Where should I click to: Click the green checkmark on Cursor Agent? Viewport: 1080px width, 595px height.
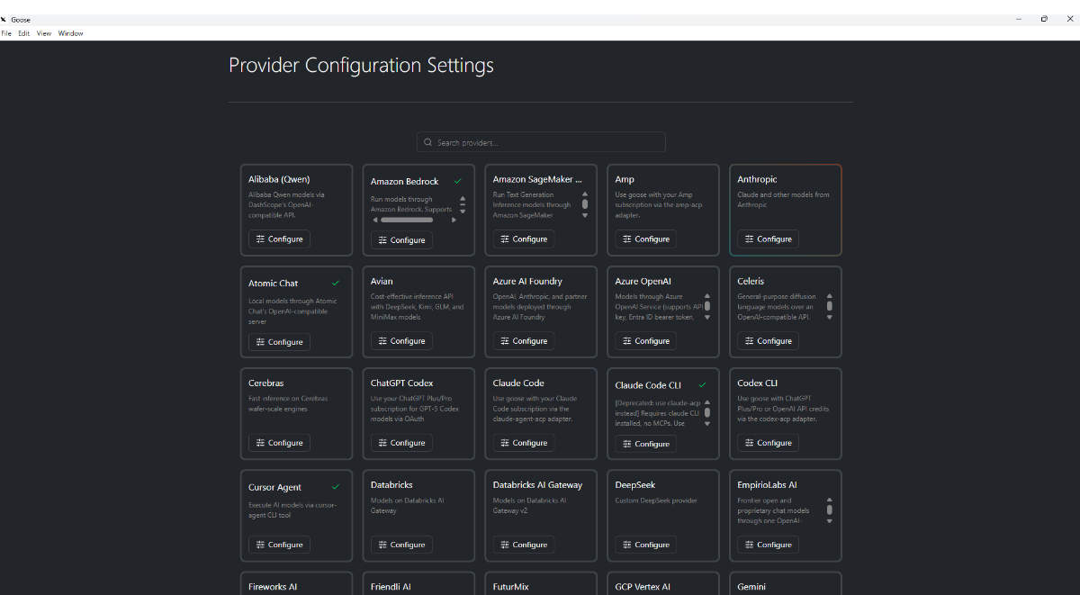pyautogui.click(x=336, y=487)
